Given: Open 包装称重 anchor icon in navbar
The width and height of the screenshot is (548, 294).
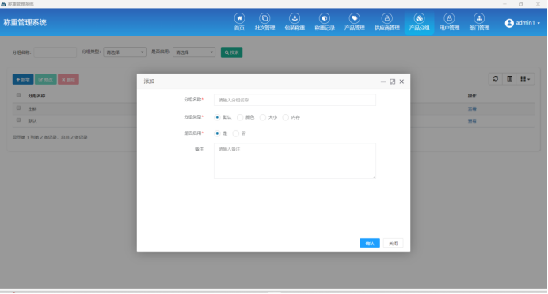Looking at the screenshot, I should (x=295, y=22).
